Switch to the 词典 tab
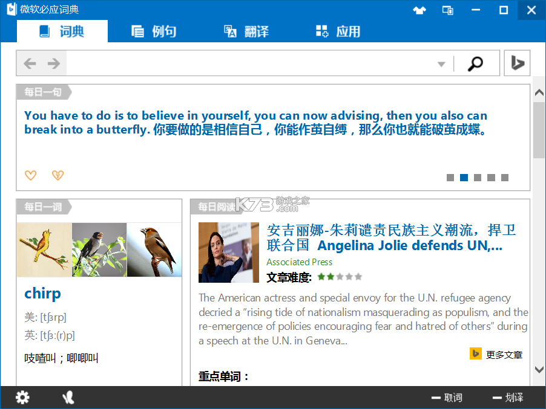 coord(62,31)
